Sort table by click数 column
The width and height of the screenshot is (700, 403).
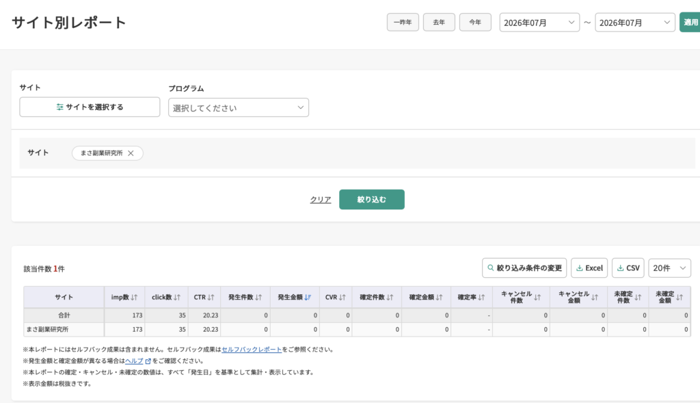[177, 297]
